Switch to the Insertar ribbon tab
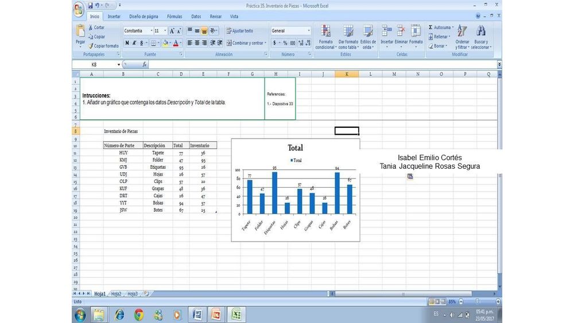The width and height of the screenshot is (574, 323). [114, 17]
